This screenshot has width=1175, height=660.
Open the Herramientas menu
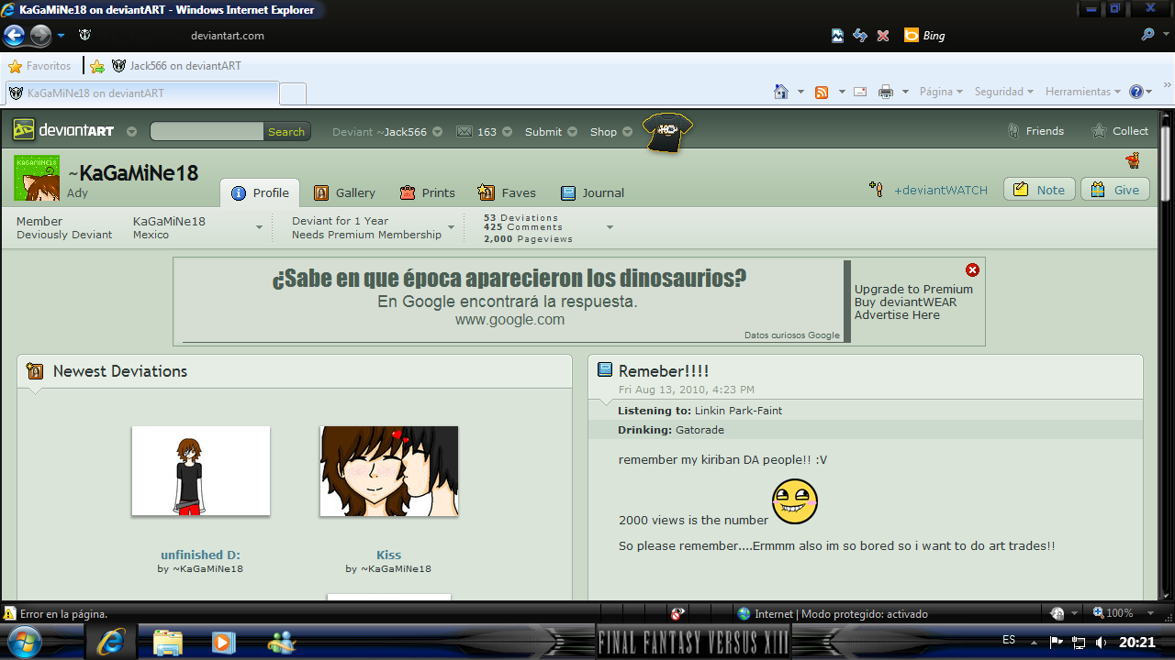tap(1083, 92)
